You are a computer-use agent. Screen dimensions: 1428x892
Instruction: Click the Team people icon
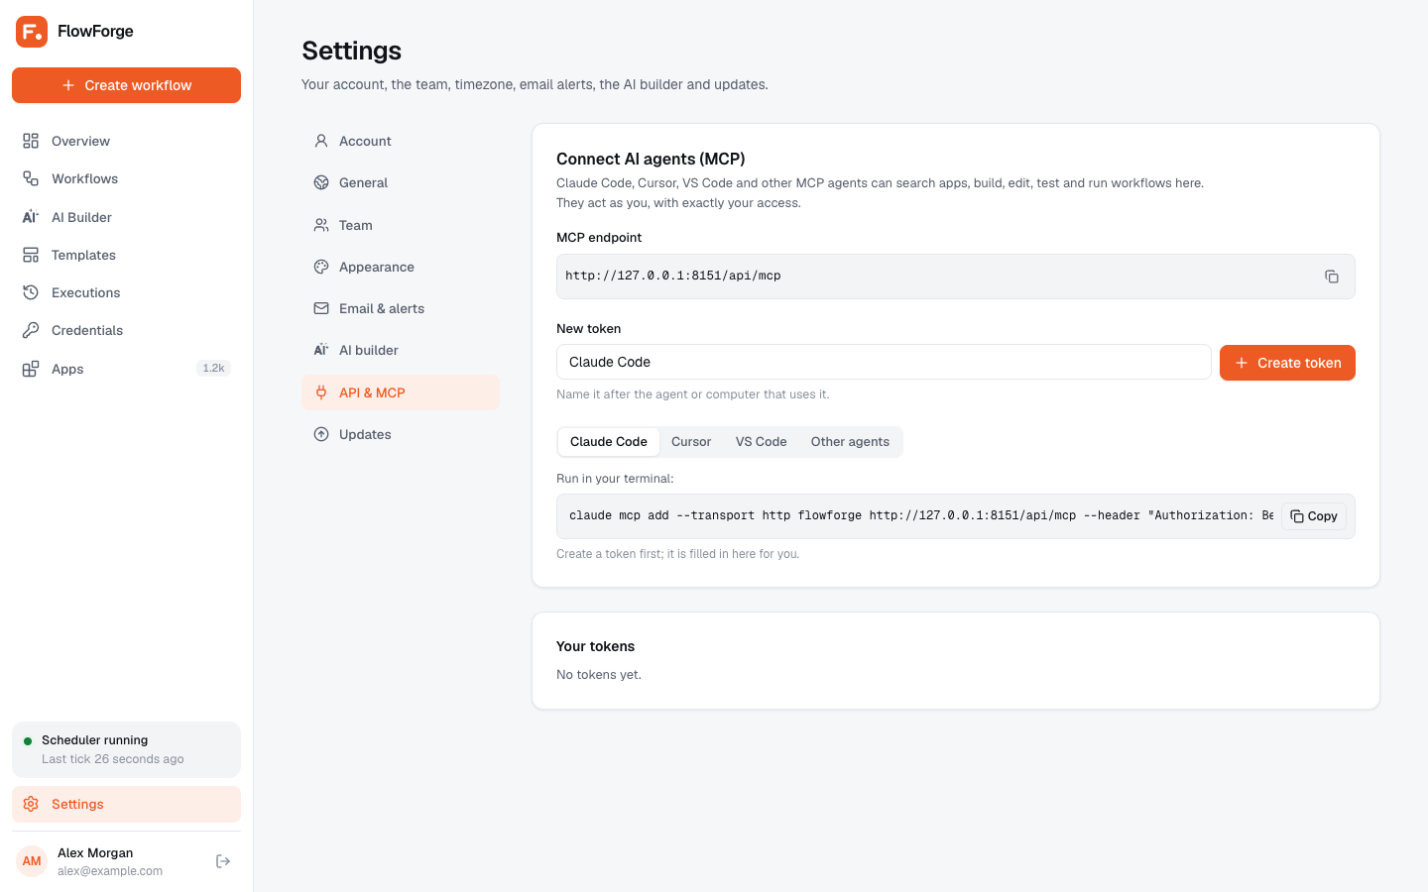(321, 225)
